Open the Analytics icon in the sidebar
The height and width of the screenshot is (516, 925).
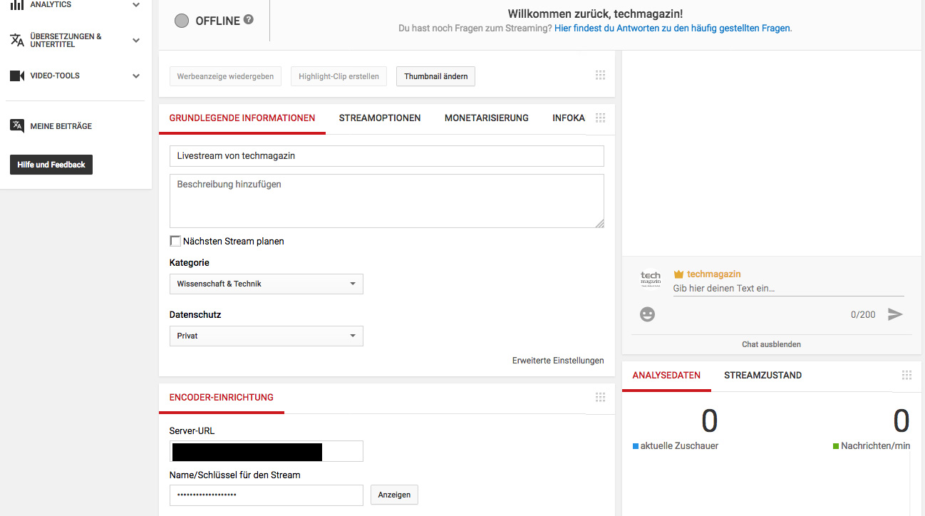(17, 5)
